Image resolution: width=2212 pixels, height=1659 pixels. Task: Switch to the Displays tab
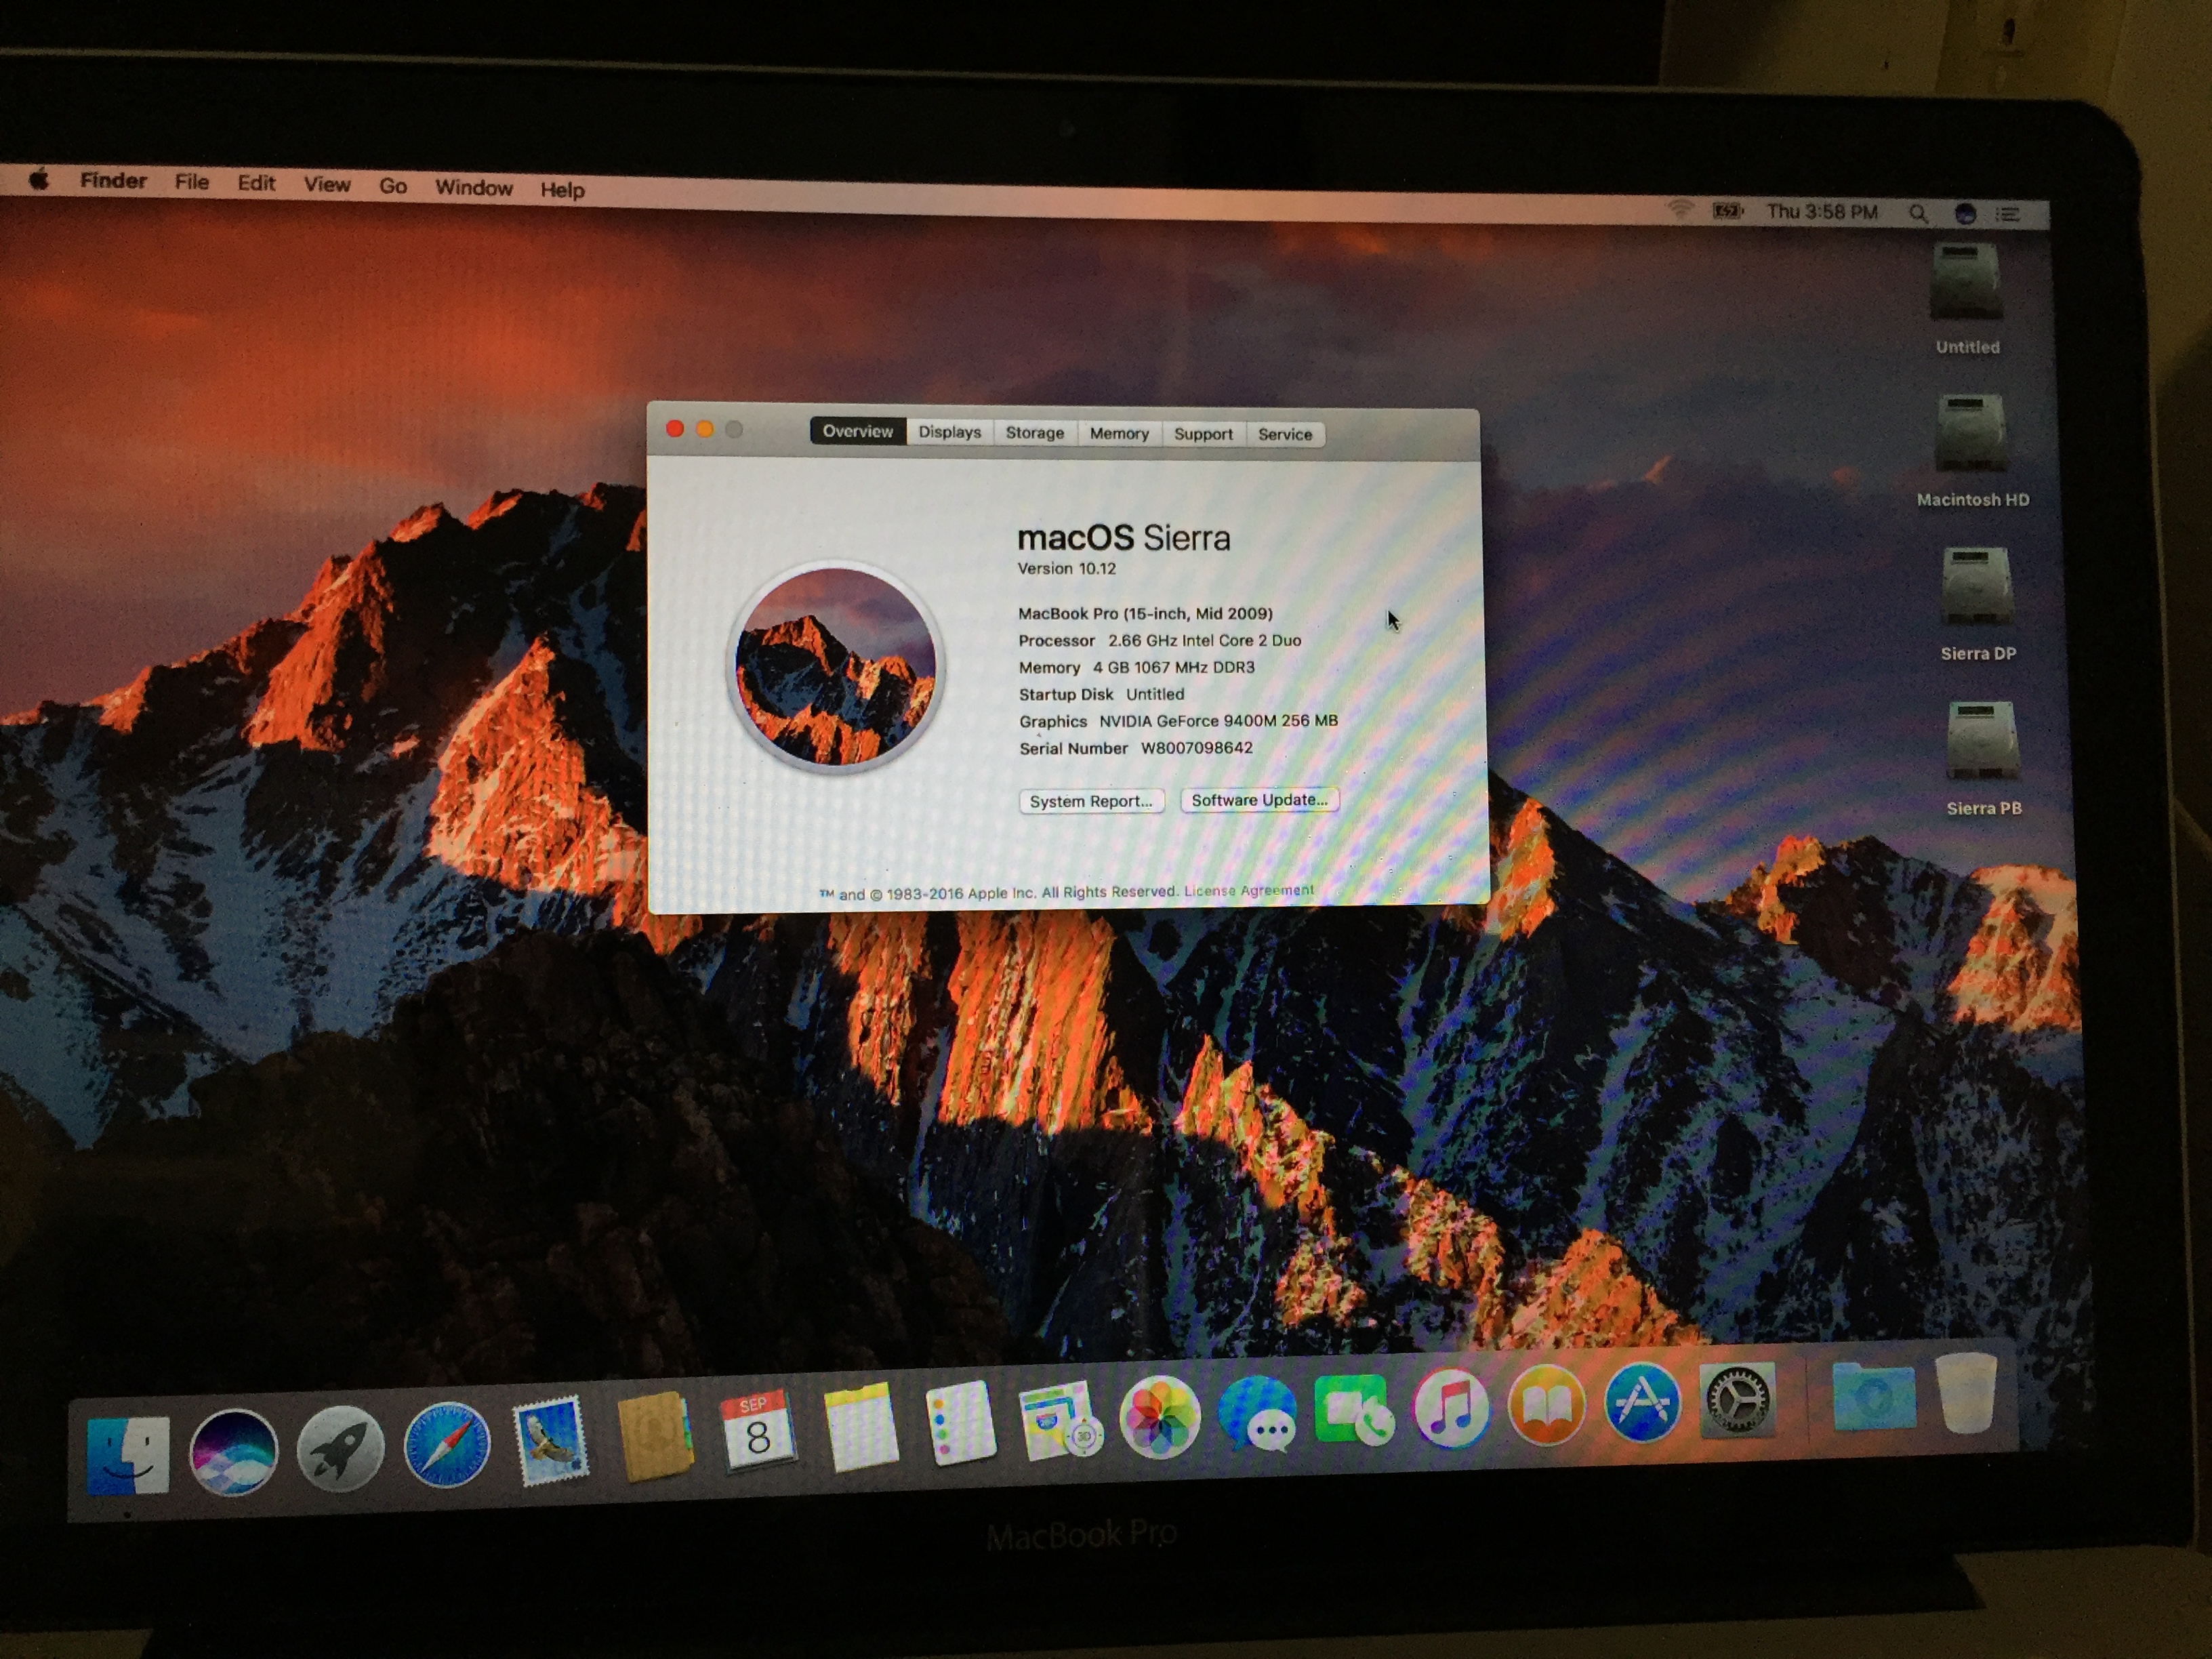point(949,432)
